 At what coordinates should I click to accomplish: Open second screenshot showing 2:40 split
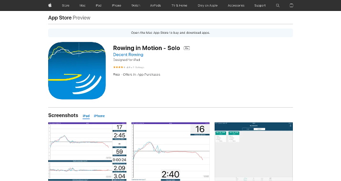pyautogui.click(x=171, y=151)
